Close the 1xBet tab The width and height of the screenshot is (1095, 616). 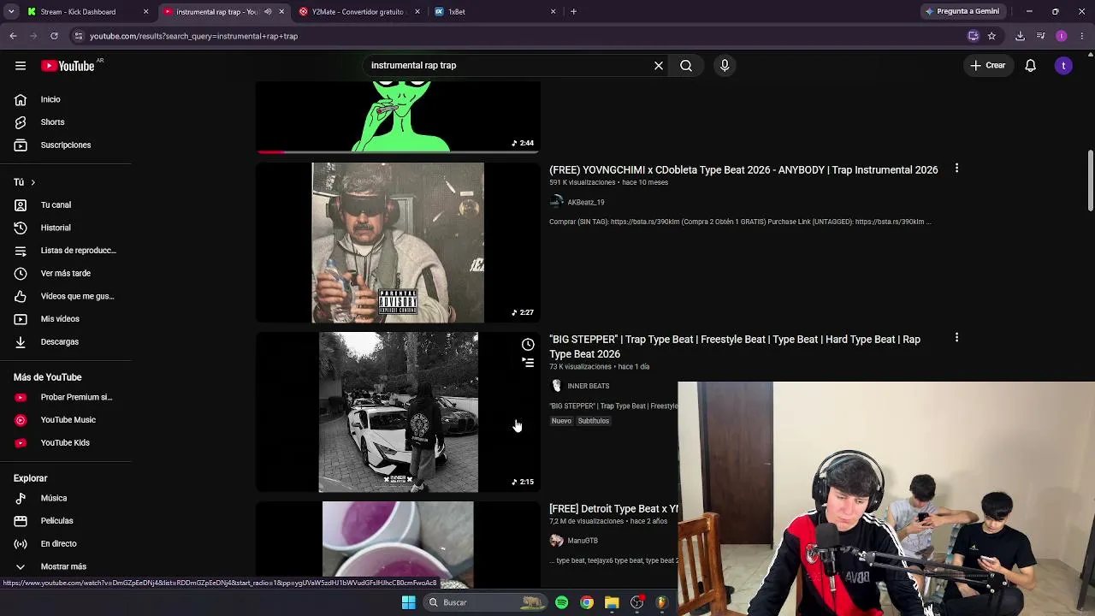(x=553, y=12)
